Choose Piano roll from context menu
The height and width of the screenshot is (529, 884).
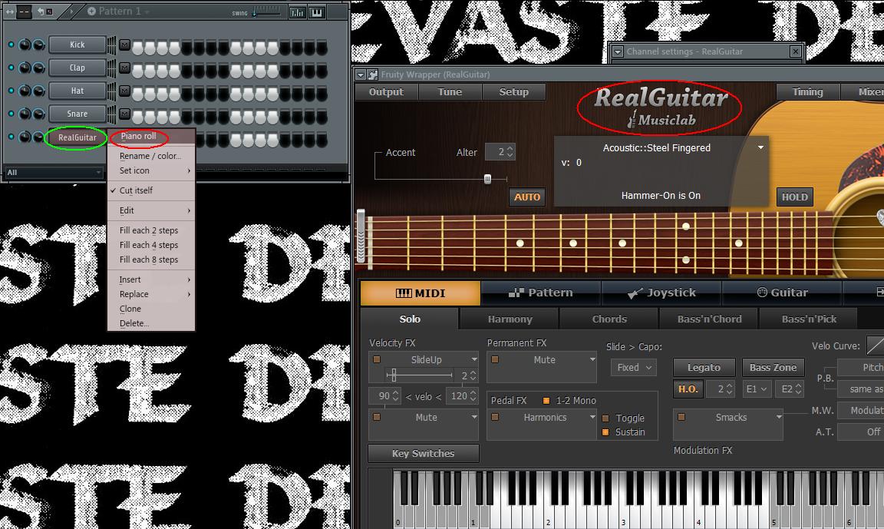(x=138, y=136)
